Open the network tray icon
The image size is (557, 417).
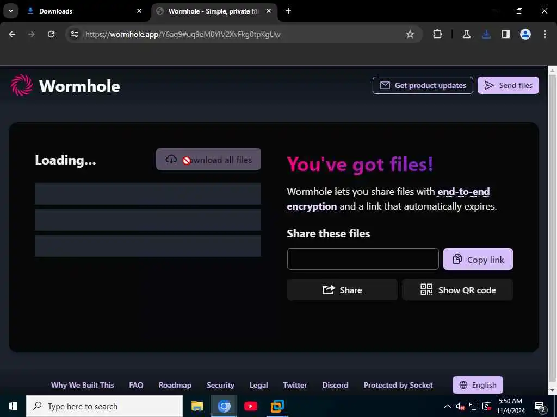point(474,406)
